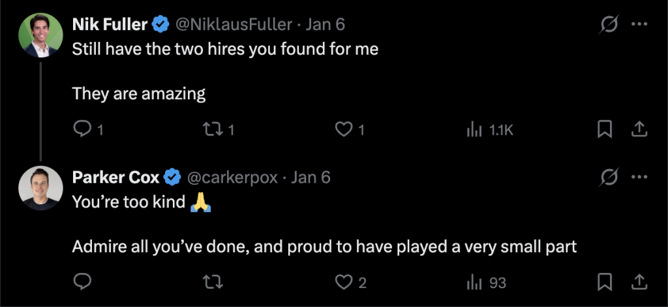This screenshot has width=668, height=307.
Task: Open Nik Fuller's profile picture
Action: (40, 35)
